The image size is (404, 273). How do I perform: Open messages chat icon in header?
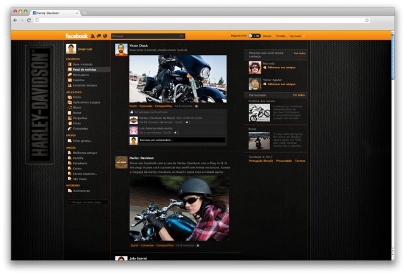point(98,36)
